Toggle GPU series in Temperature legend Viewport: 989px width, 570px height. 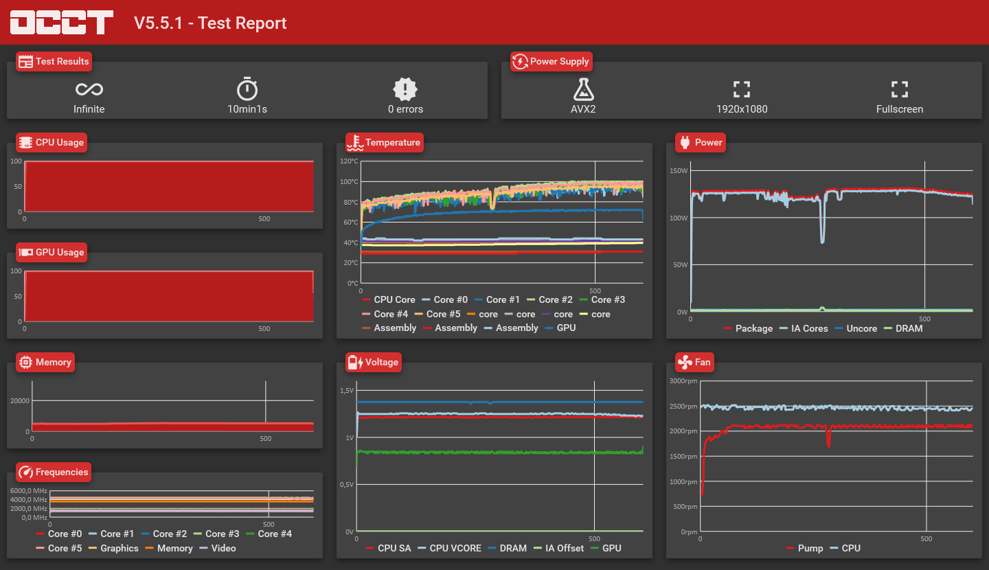[560, 328]
